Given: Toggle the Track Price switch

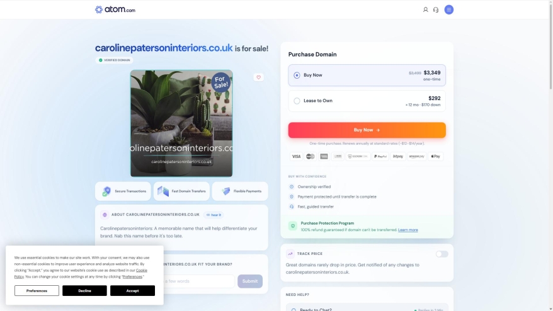Looking at the screenshot, I should (x=442, y=254).
